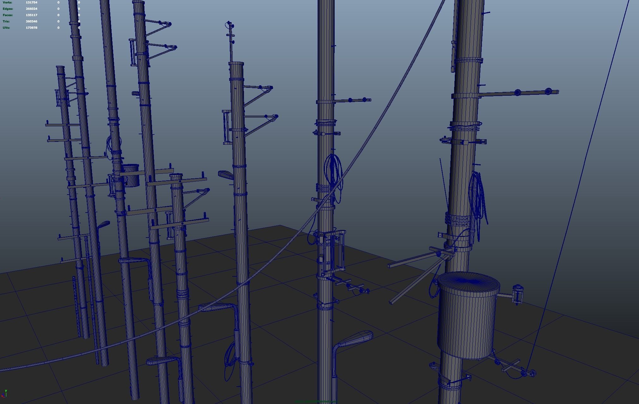Viewport: 639px width, 404px height.
Task: Click the Verts count 131754
Action: tap(31, 3)
